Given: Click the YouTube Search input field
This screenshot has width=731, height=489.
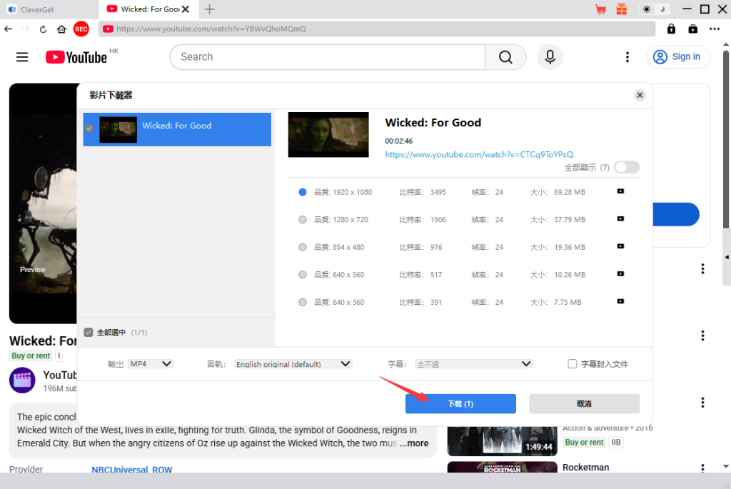Looking at the screenshot, I should click(x=328, y=57).
